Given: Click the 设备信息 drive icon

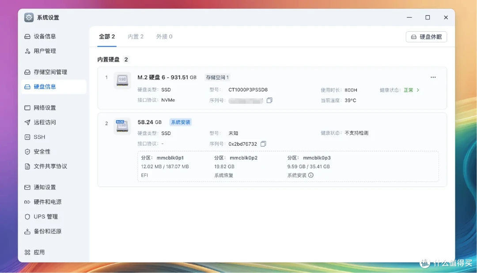Looking at the screenshot, I should tap(27, 37).
